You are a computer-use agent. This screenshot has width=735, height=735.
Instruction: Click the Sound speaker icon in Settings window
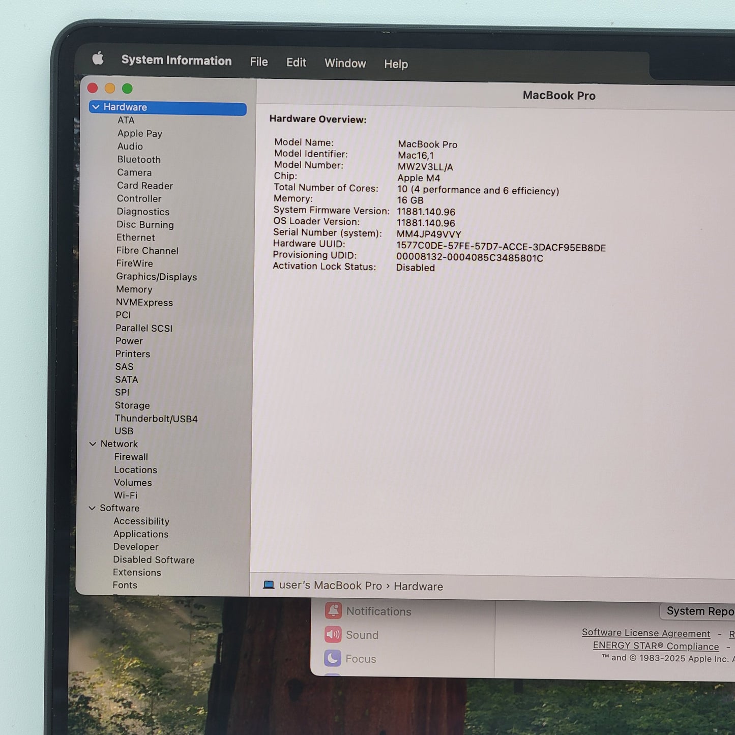333,634
